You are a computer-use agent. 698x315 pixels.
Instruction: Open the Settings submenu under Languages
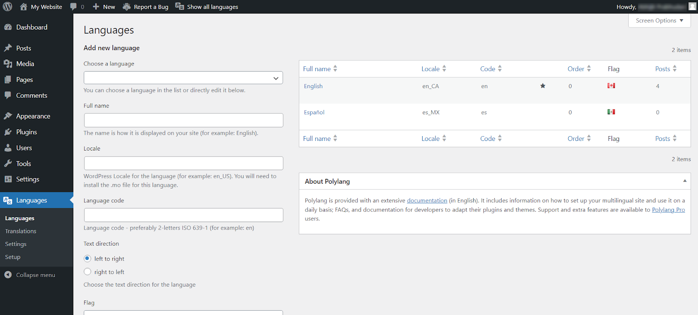(16, 244)
